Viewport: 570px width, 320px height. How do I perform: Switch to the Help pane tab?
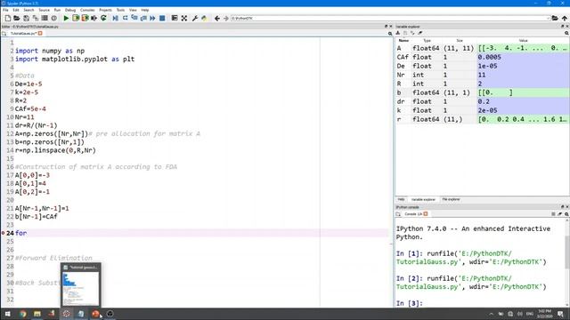(x=401, y=199)
